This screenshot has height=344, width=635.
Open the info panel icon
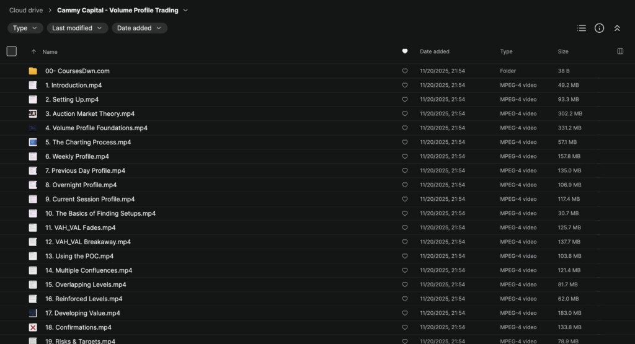[x=599, y=28]
